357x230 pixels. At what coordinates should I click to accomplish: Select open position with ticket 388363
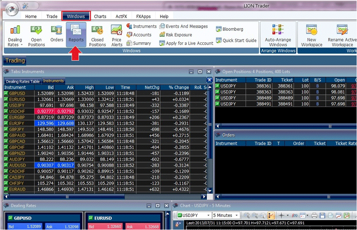(x=286, y=92)
